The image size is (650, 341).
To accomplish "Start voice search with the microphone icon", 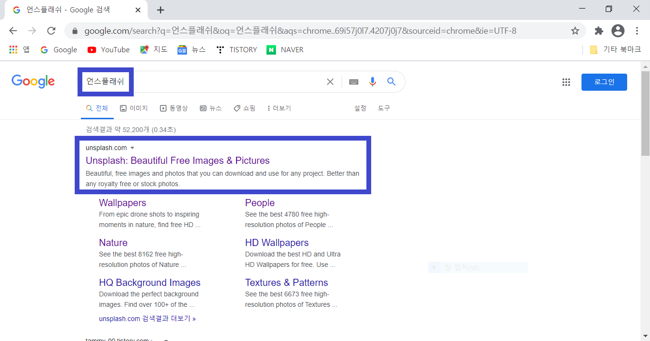I will 373,82.
